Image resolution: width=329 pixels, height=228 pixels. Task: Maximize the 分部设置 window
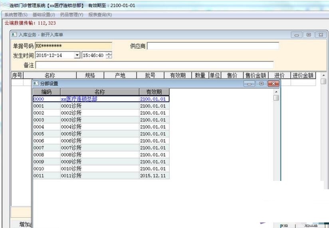pos(261,83)
